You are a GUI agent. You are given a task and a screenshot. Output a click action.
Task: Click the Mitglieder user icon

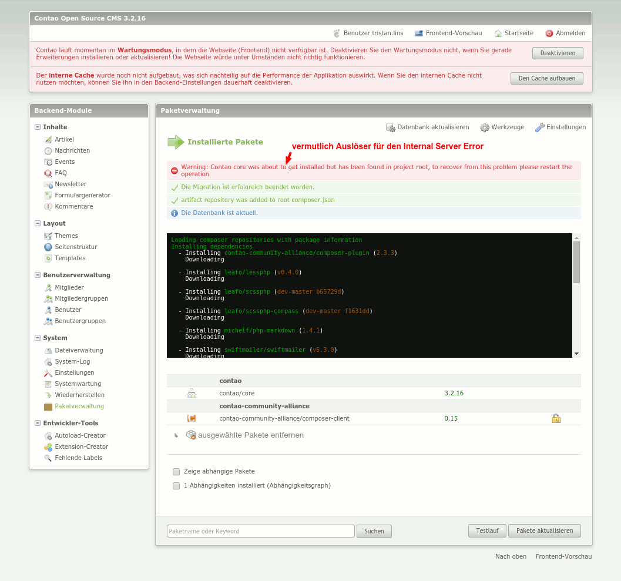tap(48, 287)
